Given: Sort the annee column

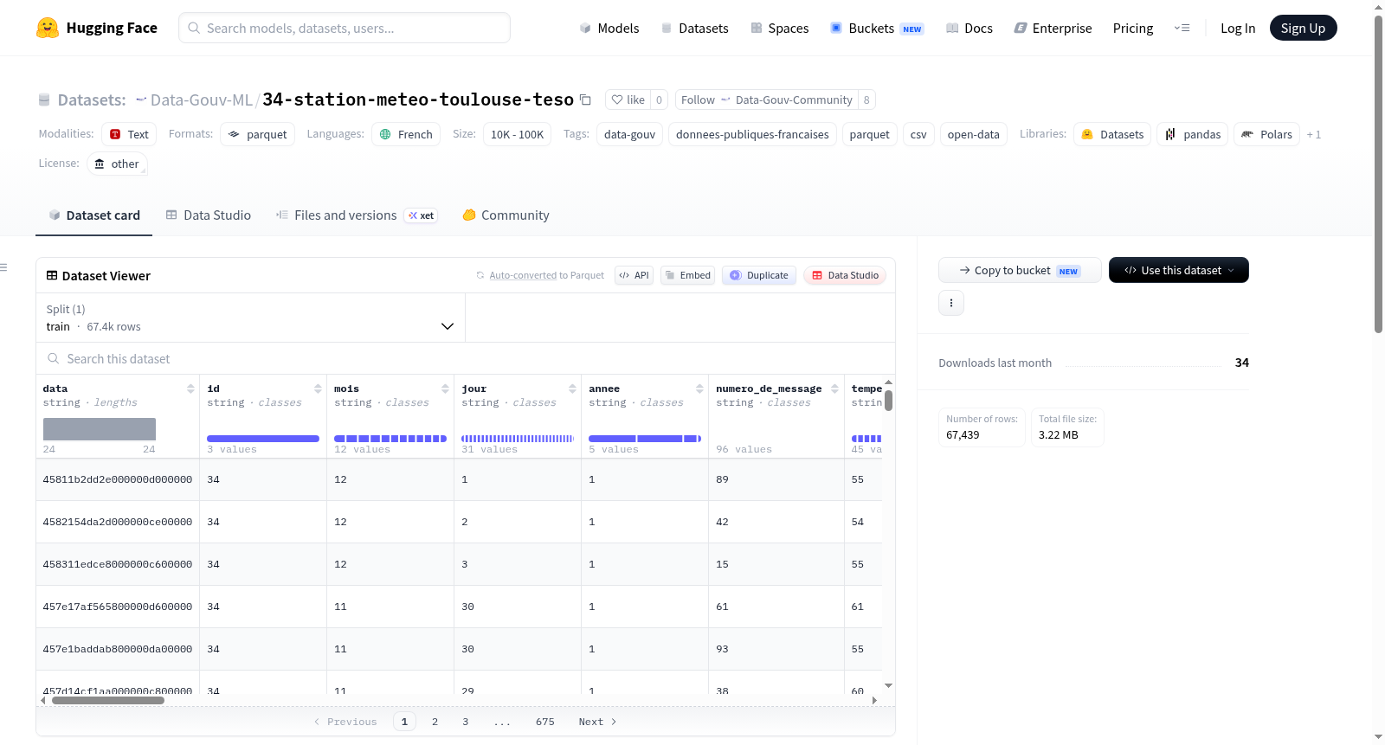Looking at the screenshot, I should pyautogui.click(x=699, y=389).
